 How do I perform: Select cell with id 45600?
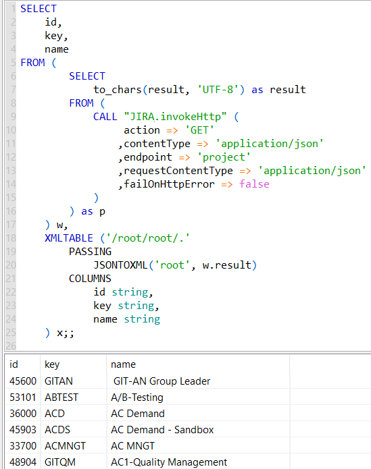pos(23,381)
